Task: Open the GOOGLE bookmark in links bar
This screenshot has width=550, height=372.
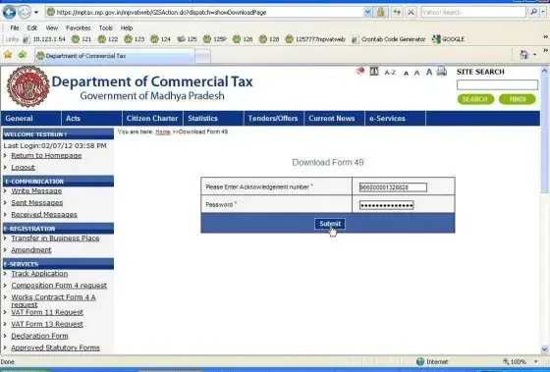Action: pos(448,39)
